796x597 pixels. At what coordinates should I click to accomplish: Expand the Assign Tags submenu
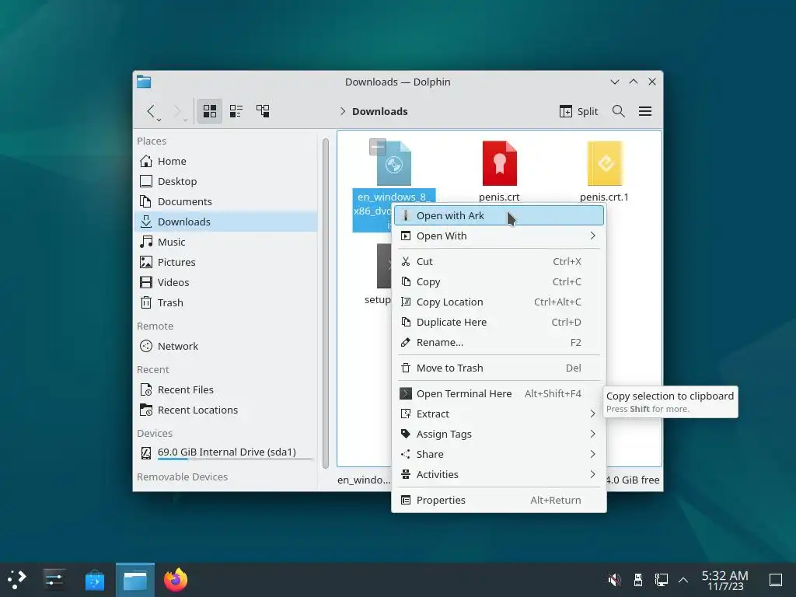[499, 434]
